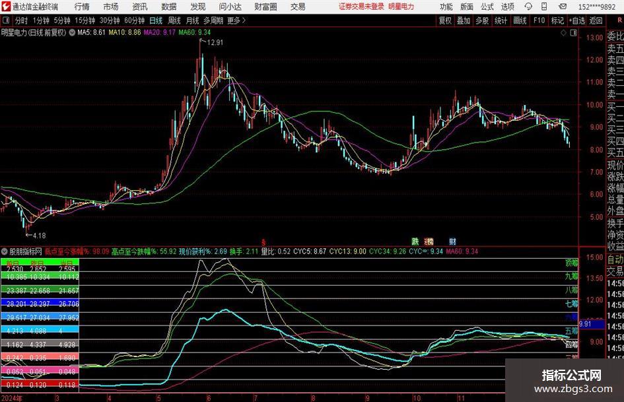The height and width of the screenshot is (402, 624).
Task: Click MA5: 8.61 indicator value
Action: point(91,32)
